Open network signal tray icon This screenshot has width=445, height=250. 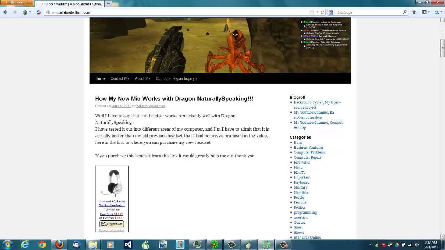coord(410,245)
